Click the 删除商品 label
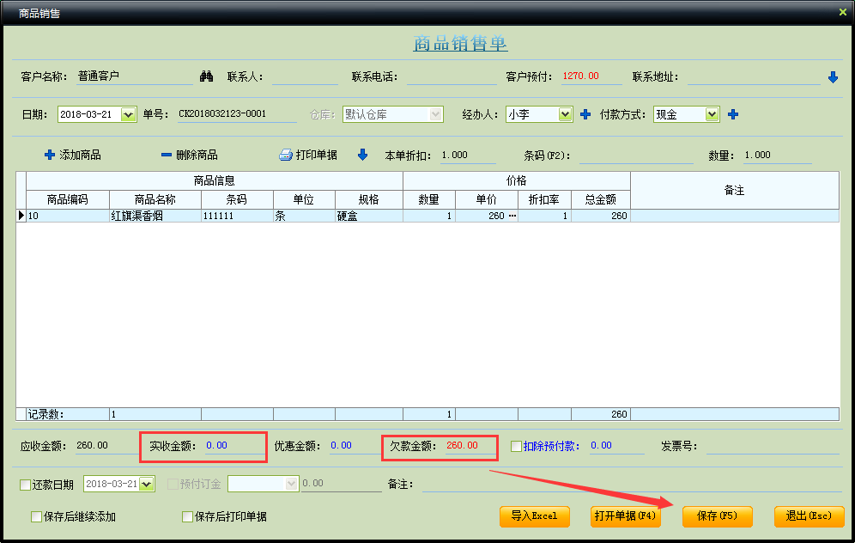Screen dimensions: 855x543 pyautogui.click(x=197, y=155)
